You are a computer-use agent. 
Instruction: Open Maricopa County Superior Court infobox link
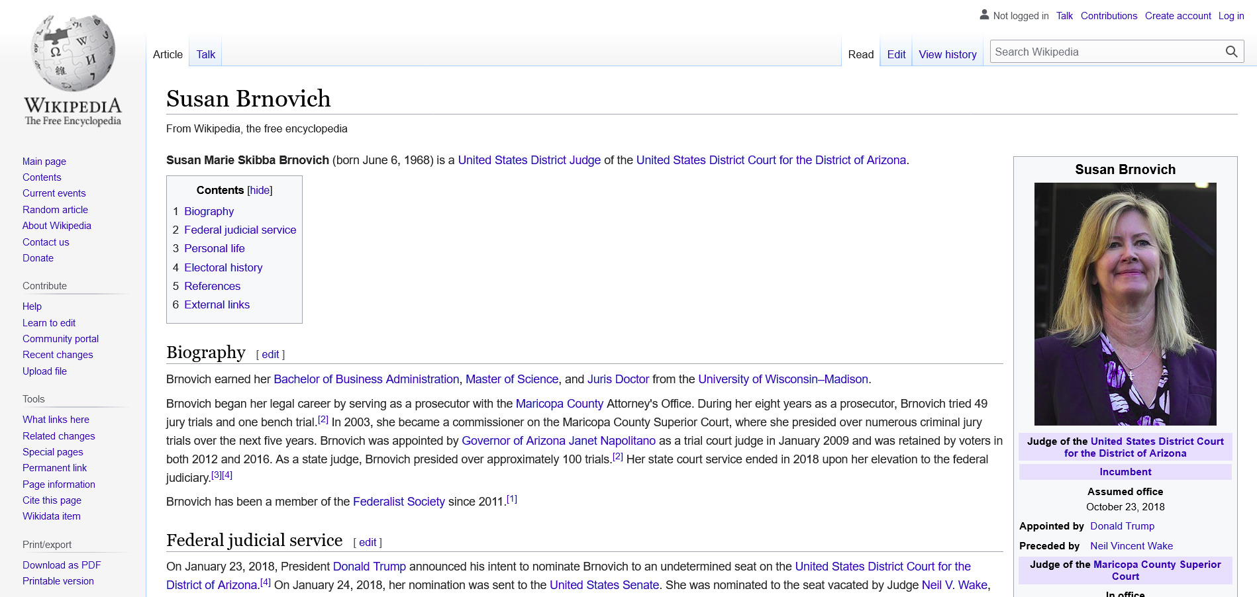1156,571
